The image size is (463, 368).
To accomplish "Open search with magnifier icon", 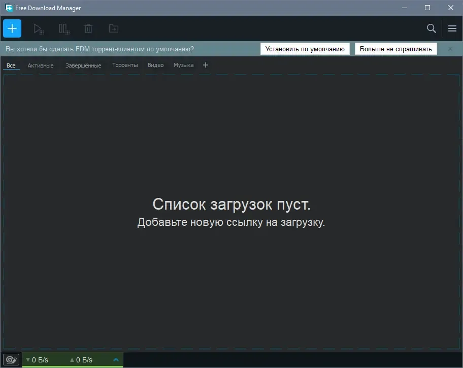I will [x=432, y=28].
